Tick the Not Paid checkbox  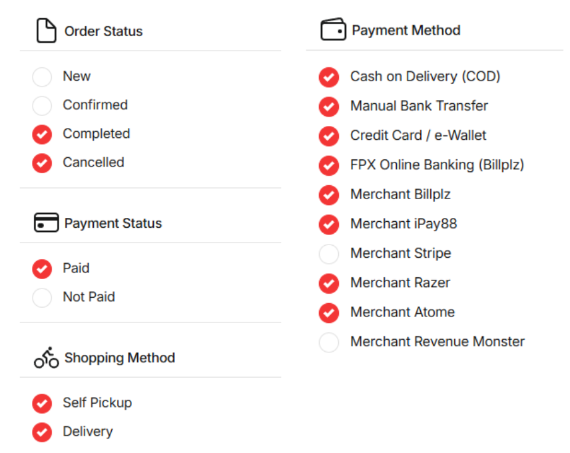42,297
